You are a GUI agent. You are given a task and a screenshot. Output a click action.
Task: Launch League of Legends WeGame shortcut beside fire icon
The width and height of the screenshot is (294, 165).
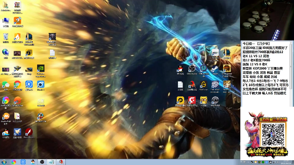coord(29,39)
